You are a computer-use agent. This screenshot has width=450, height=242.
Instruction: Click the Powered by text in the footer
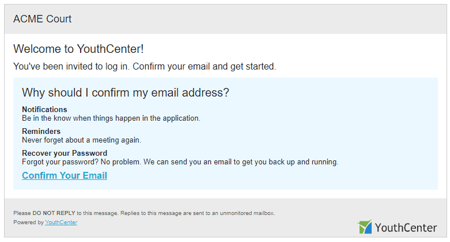point(28,222)
